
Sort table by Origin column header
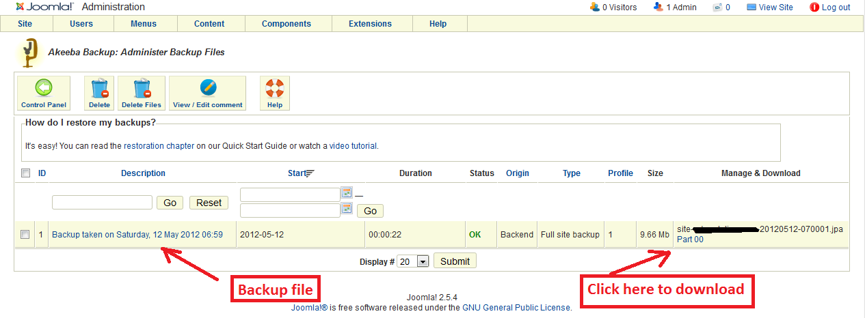click(x=518, y=173)
